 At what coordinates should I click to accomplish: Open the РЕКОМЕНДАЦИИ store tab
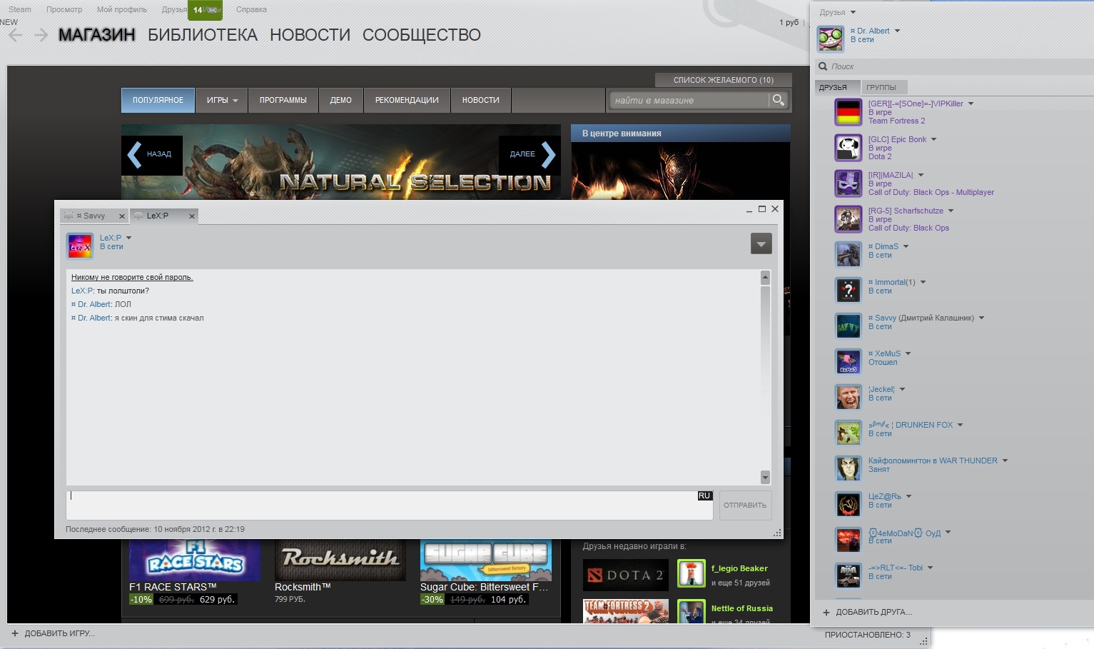(407, 101)
